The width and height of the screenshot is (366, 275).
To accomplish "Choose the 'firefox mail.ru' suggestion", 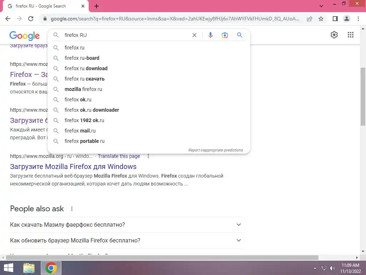I will (149, 131).
